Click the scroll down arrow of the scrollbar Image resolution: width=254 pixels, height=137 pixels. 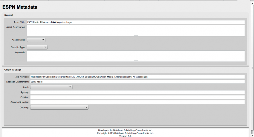[x=252, y=135]
